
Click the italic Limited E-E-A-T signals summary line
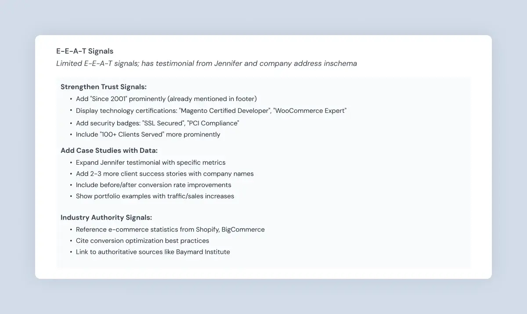[x=206, y=64]
